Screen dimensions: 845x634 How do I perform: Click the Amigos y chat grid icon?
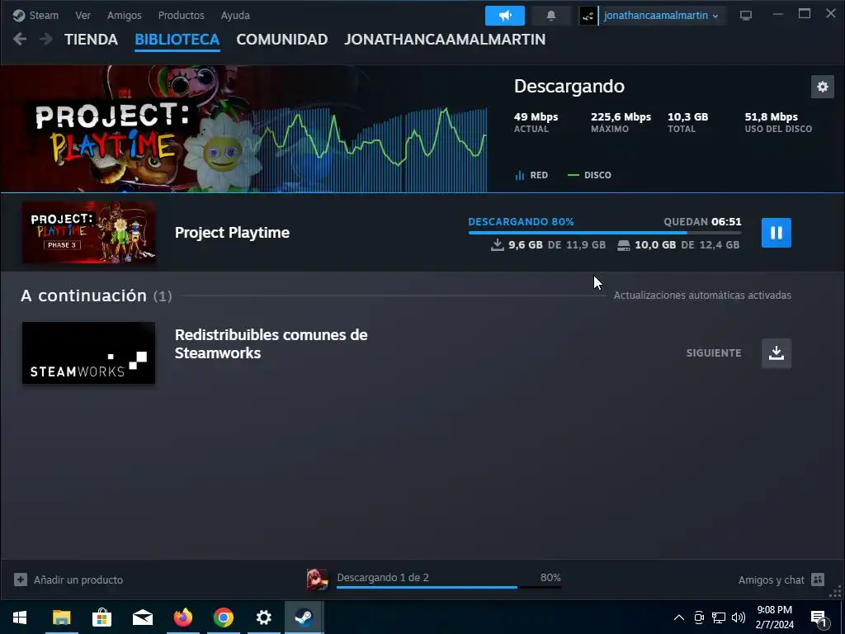coord(818,580)
